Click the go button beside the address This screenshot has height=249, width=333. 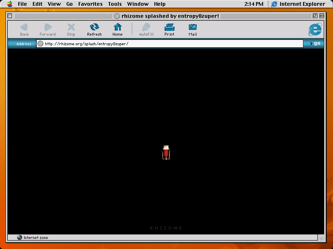(315, 44)
